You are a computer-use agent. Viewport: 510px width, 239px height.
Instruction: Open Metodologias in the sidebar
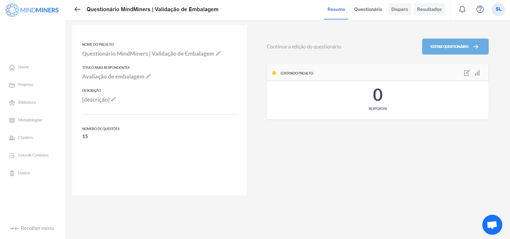pyautogui.click(x=30, y=120)
